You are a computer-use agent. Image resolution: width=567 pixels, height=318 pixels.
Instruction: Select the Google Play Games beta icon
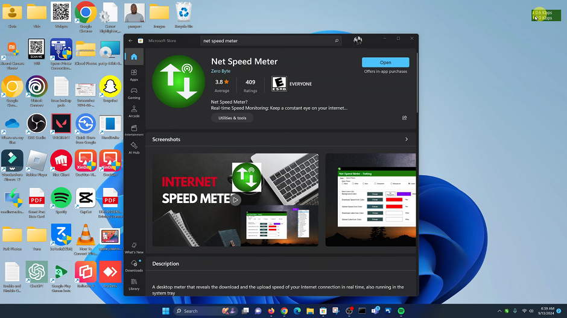click(x=61, y=277)
